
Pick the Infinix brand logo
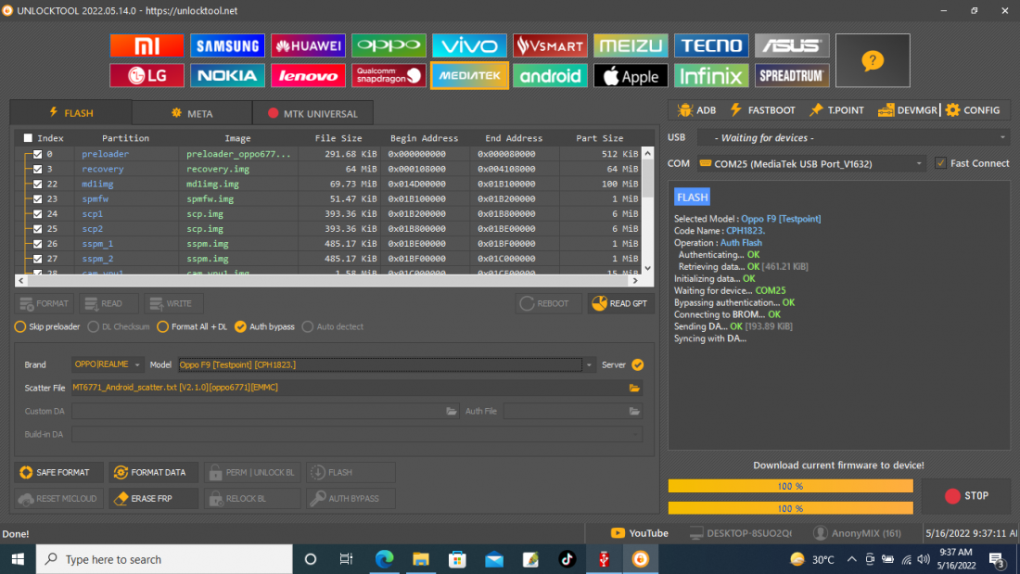(711, 75)
